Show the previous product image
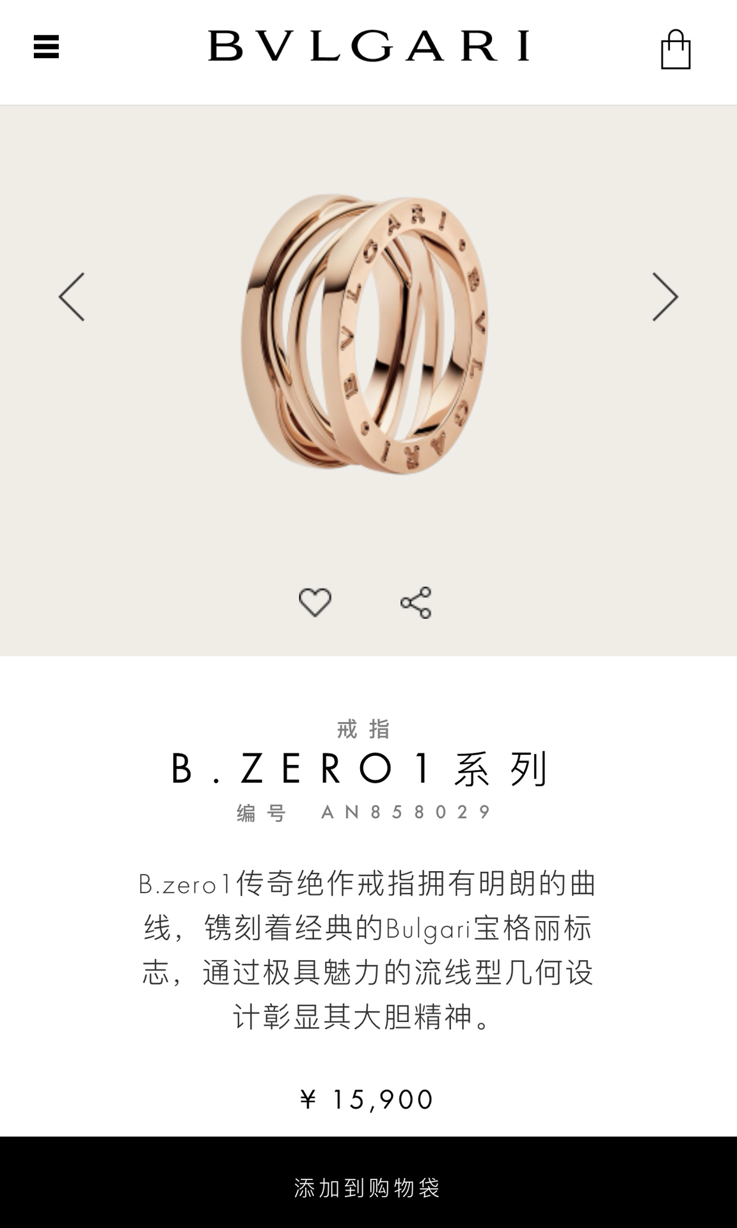737x1228 pixels. pos(72,297)
